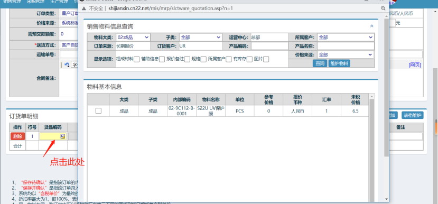
Task: Click the up arrow of the material table scrollbar
Action: coord(371,97)
